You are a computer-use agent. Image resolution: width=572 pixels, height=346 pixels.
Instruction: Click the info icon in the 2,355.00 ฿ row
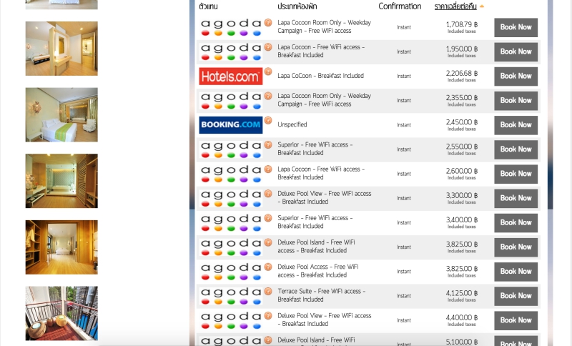[x=268, y=96]
